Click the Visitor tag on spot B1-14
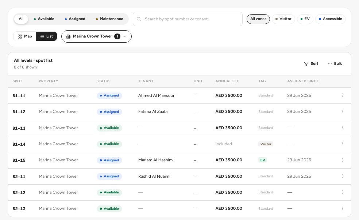Screen dimensions: 359x220 pos(266,144)
